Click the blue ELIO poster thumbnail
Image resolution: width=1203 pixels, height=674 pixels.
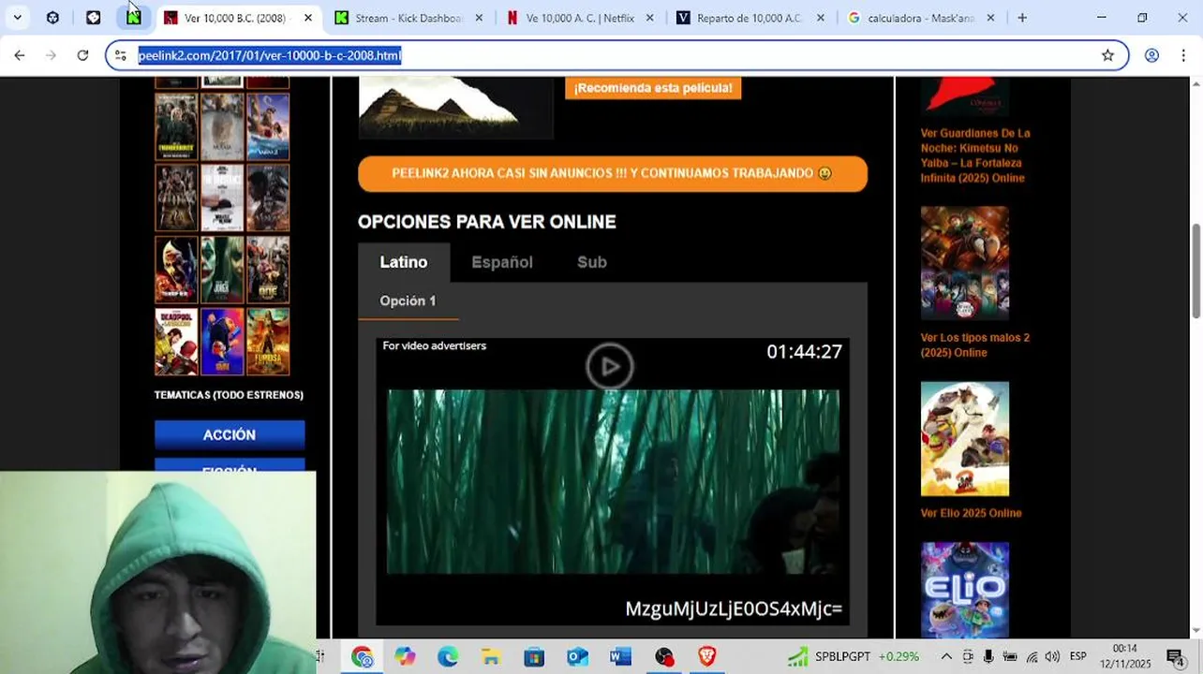[965, 591]
